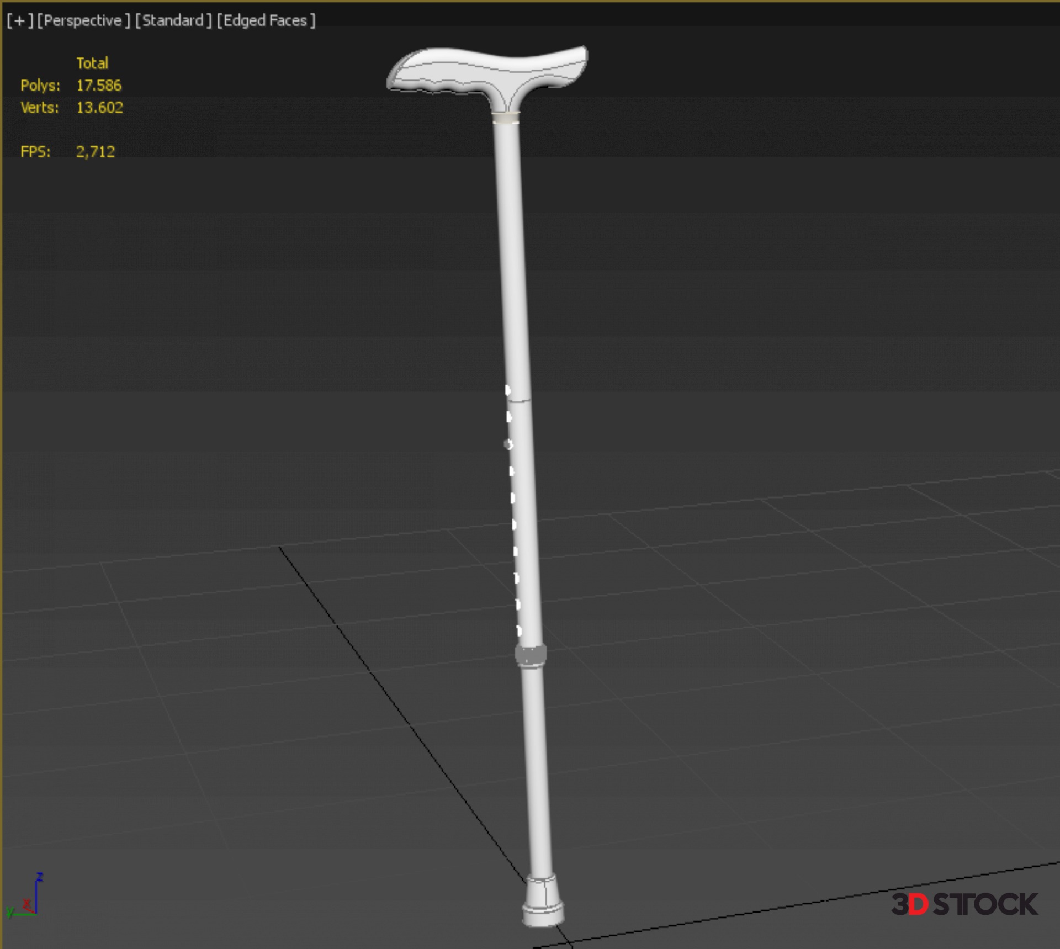The width and height of the screenshot is (1060, 949).
Task: Select the upper shaft of the cane
Action: tap(512, 248)
